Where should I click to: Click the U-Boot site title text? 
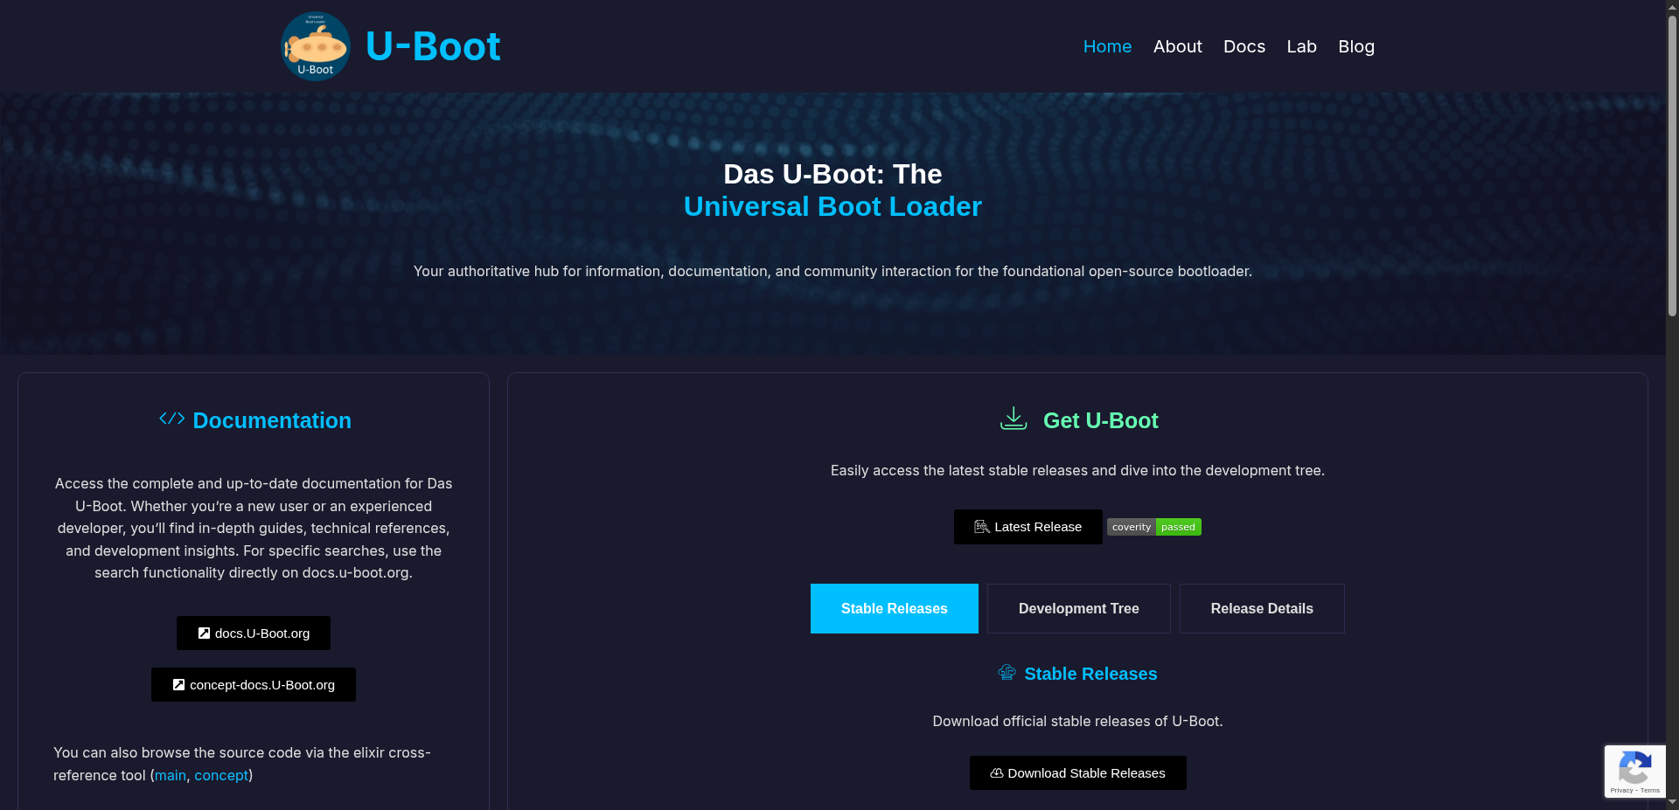point(433,46)
